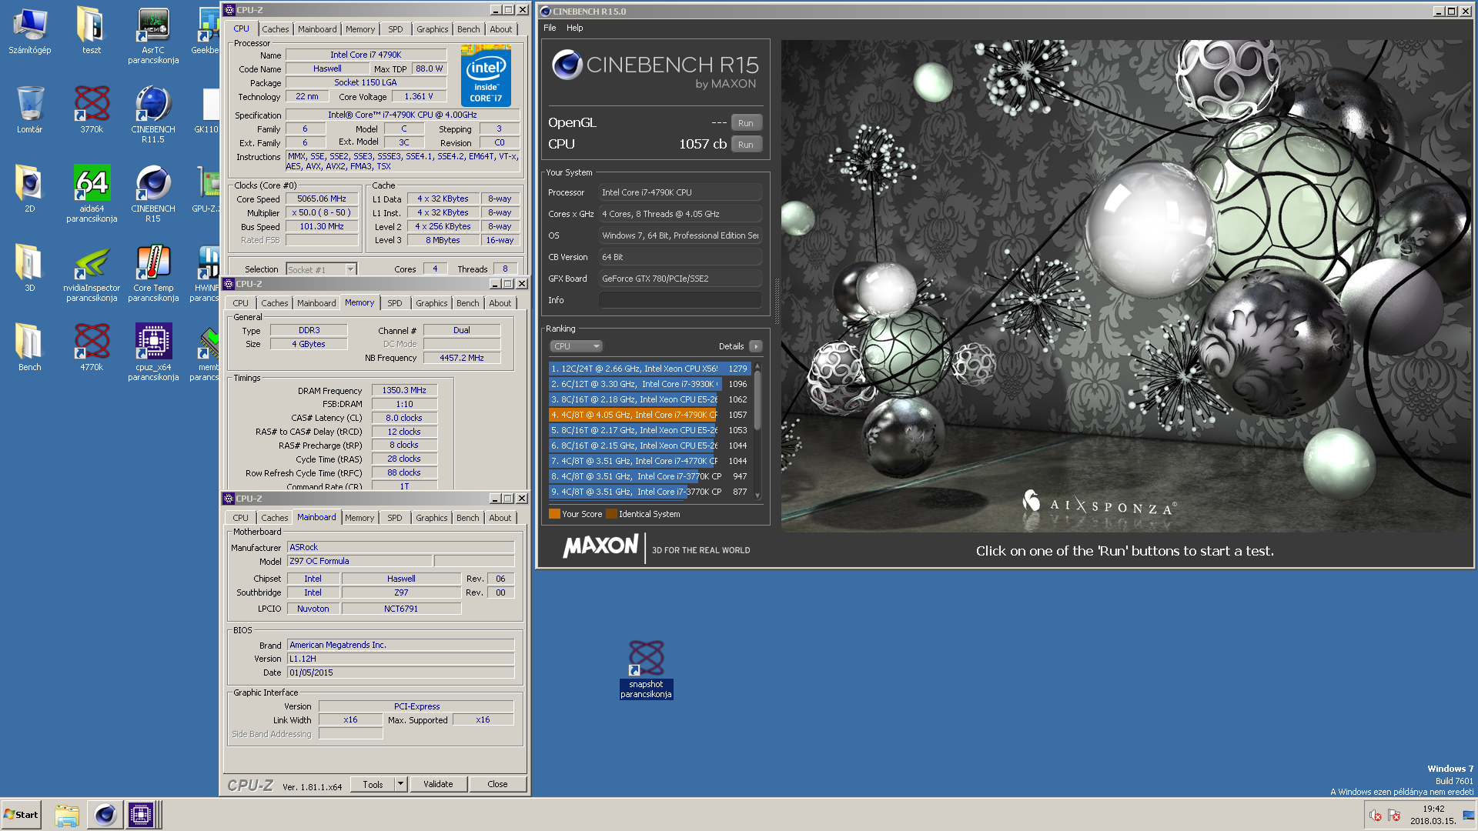This screenshot has width=1478, height=831.
Task: Open Cinebench ranking Details arrow
Action: point(755,346)
